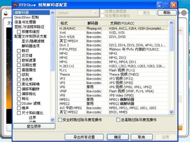Toggle the 后期处理 checkbox
Image resolution: width=190 pixels, height=142 pixels.
coord(19,65)
